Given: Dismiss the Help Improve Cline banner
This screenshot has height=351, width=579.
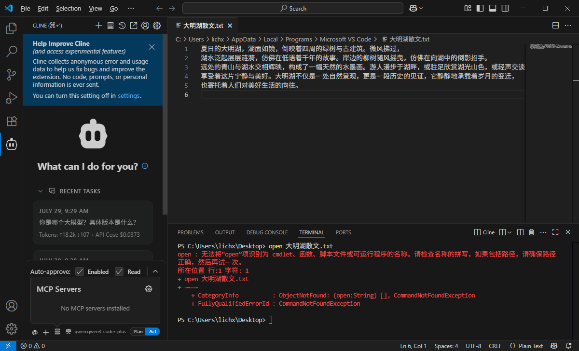Looking at the screenshot, I should [x=152, y=47].
